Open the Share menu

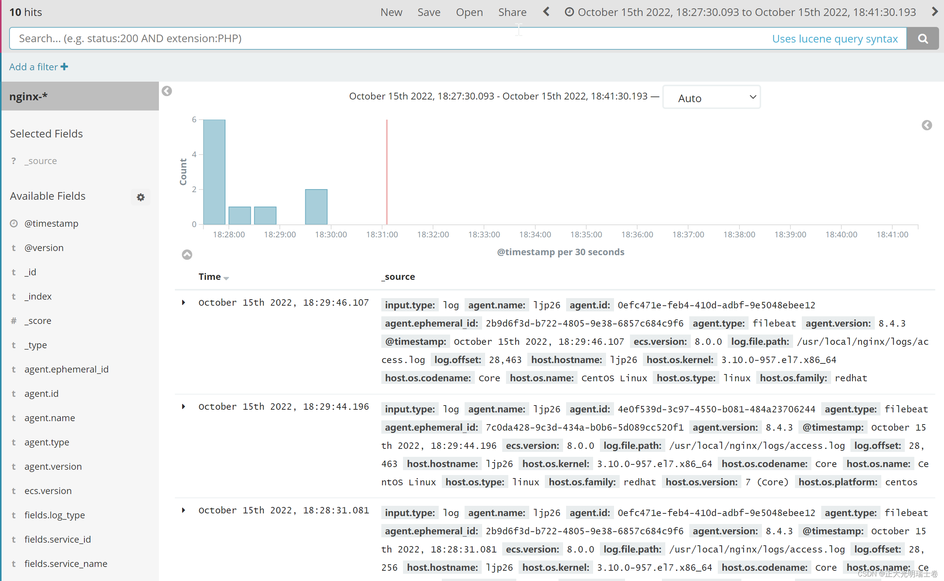[x=512, y=12]
